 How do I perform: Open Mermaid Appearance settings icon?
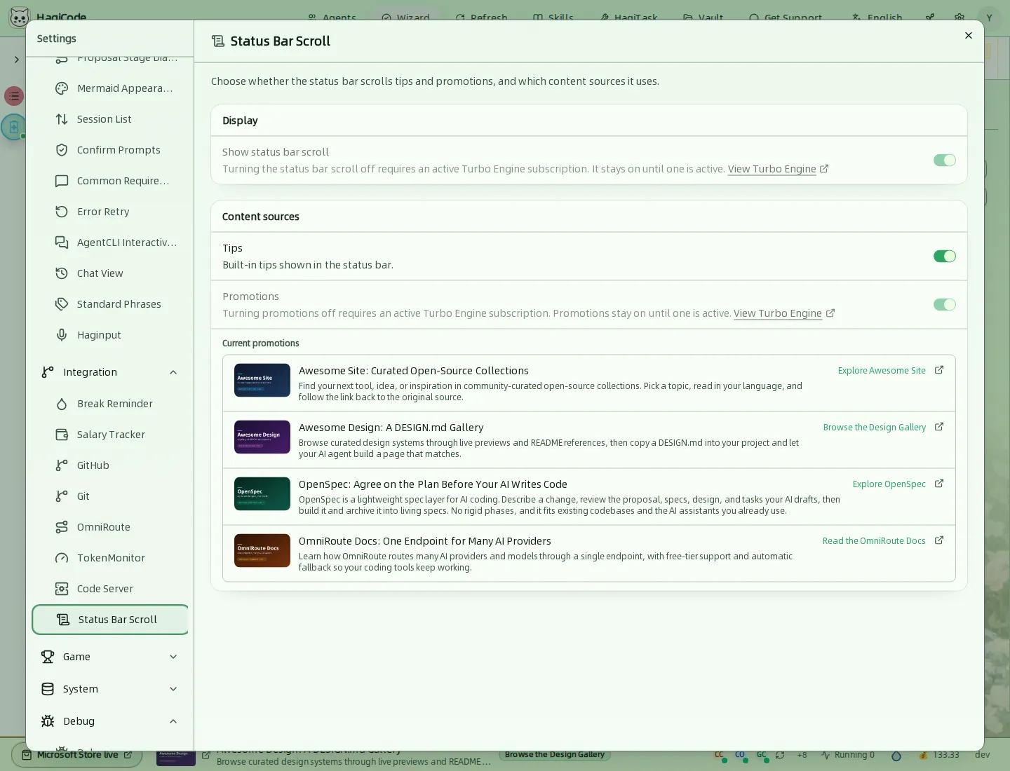point(62,88)
